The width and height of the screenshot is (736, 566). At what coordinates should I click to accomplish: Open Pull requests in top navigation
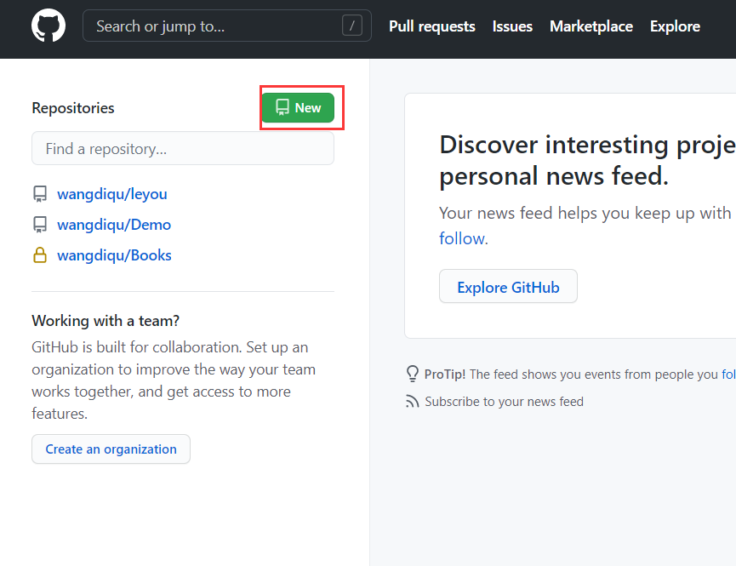(x=432, y=26)
